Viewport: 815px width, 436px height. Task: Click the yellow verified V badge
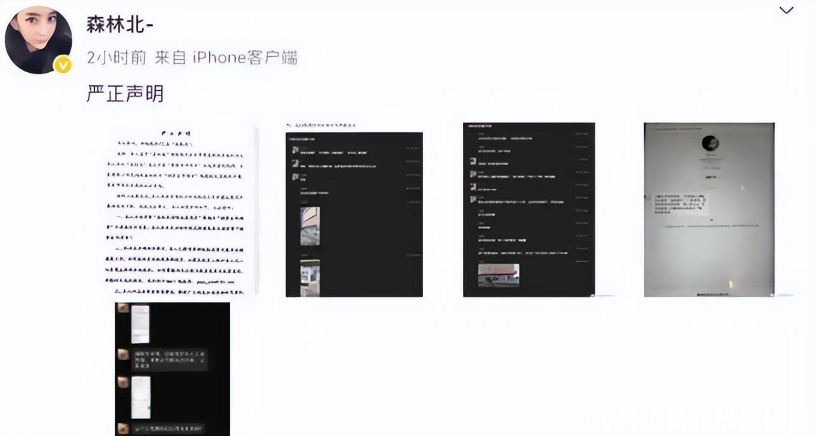click(63, 65)
